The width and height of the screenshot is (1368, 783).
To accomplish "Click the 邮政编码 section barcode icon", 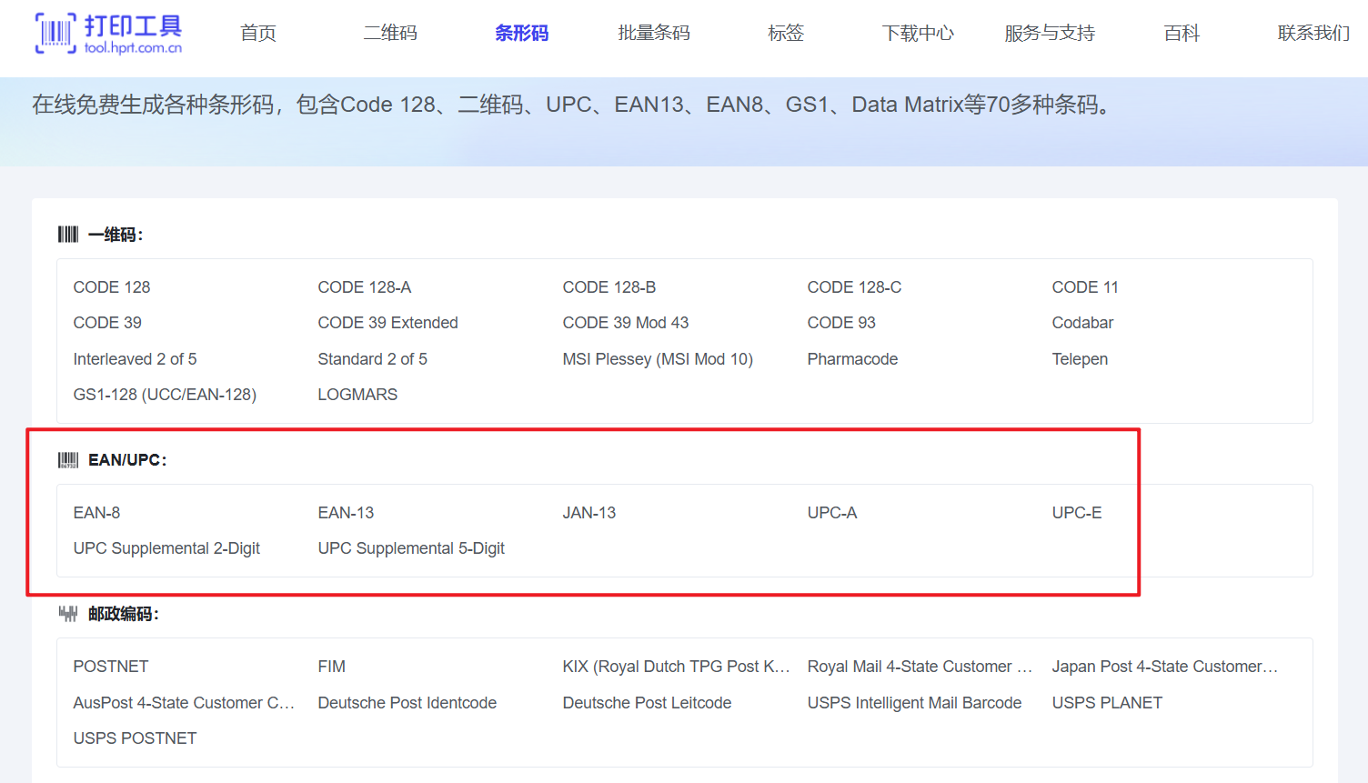I will 68,614.
